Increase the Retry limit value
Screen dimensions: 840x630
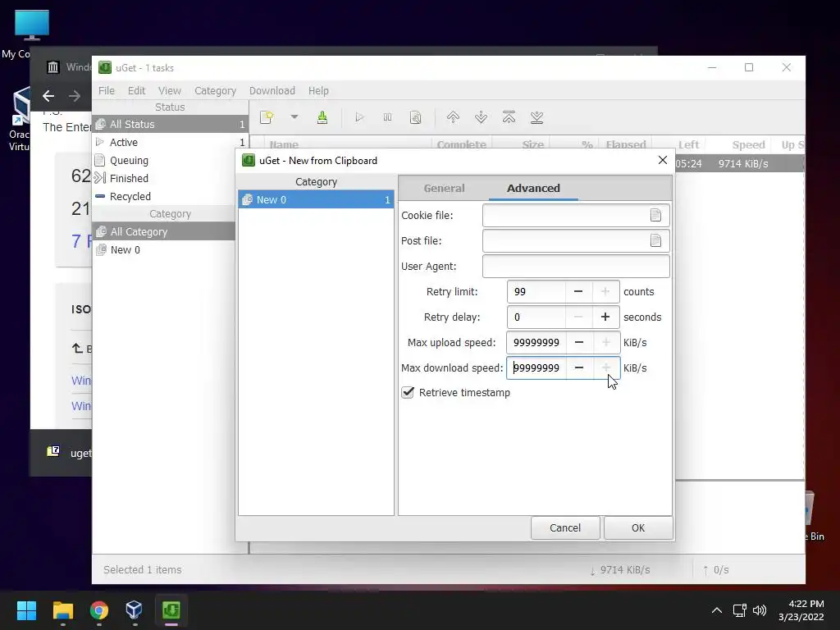tap(605, 291)
